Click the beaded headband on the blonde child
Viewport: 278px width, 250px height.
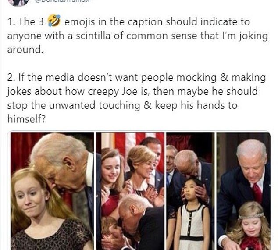coord(251,216)
